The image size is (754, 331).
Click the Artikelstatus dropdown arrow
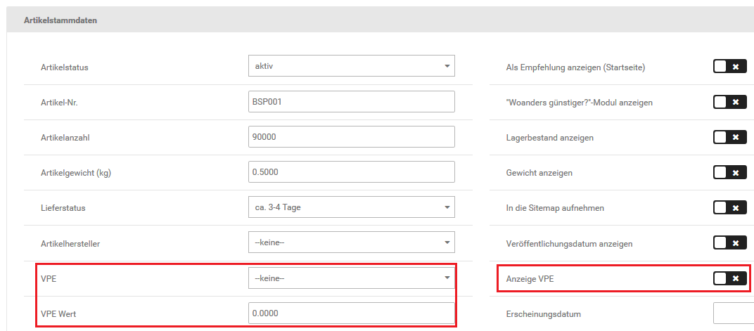(447, 66)
